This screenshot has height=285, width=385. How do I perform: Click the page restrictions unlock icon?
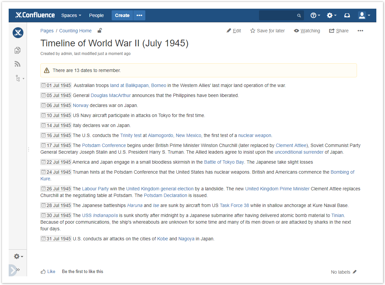click(x=99, y=30)
